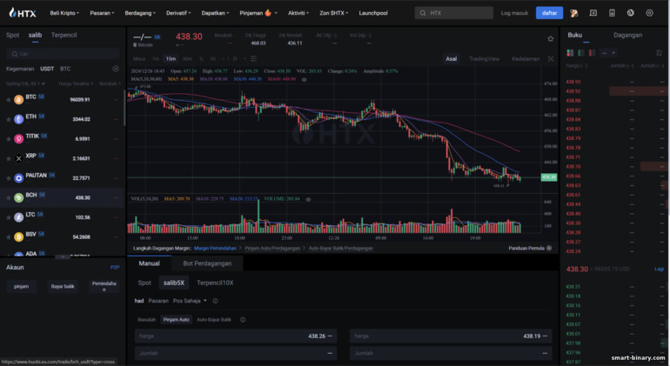Open the HTX logo home link
670x366 pixels.
23,13
